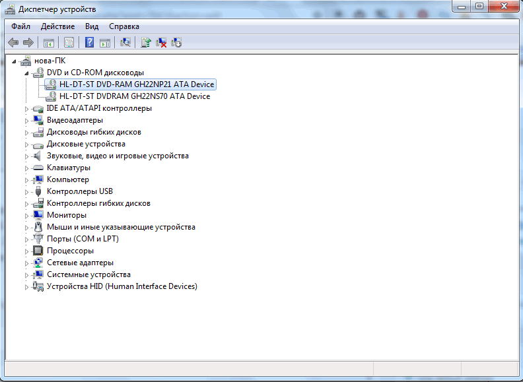The height and width of the screenshot is (382, 523).
Task: Click Uninstall device icon with red X
Action: (x=161, y=43)
